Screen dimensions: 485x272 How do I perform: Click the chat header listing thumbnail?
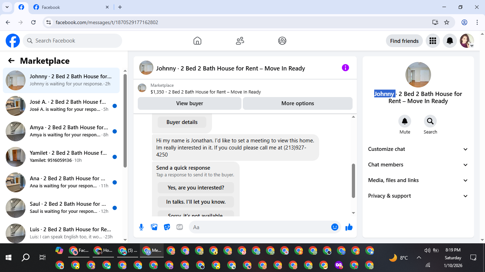146,68
